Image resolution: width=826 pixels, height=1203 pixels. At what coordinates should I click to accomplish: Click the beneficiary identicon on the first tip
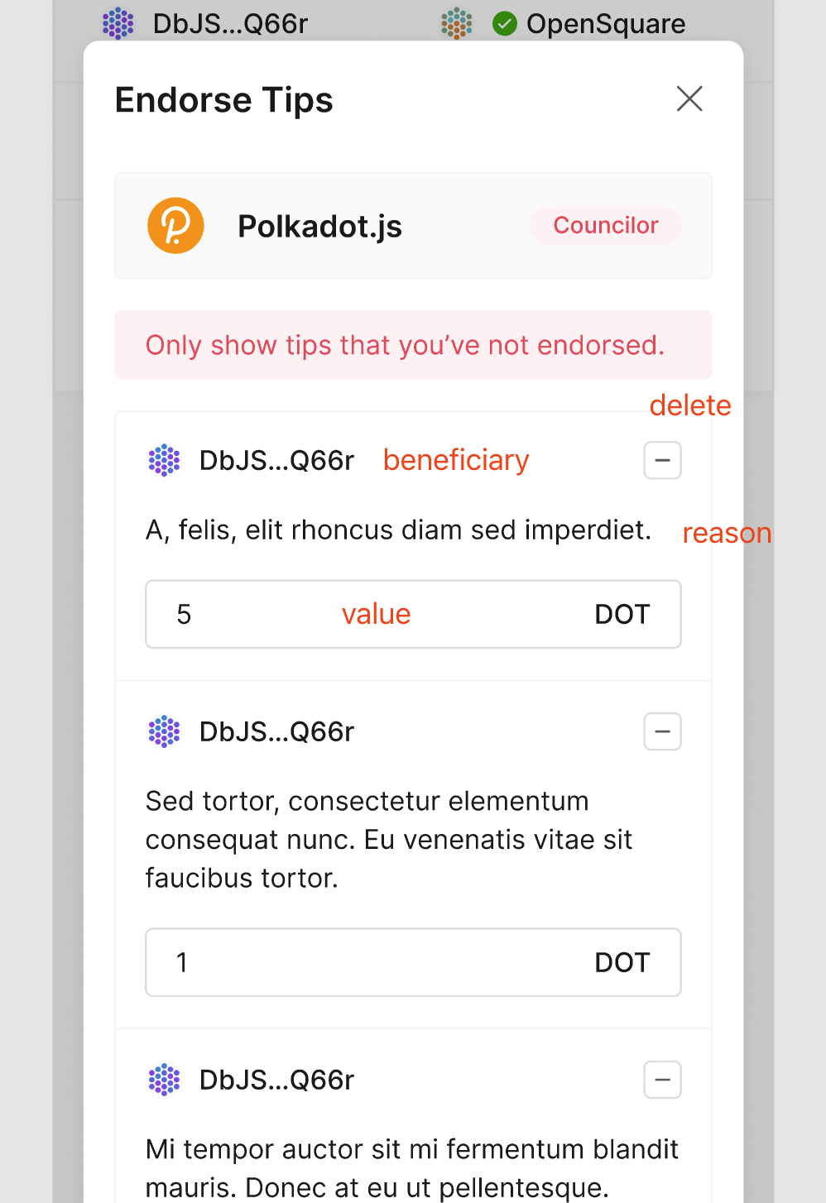click(164, 460)
